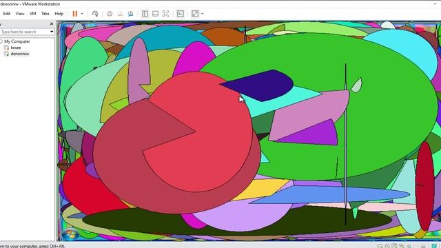Open the snapshot manager
This screenshot has height=248, width=441.
pyautogui.click(x=130, y=14)
